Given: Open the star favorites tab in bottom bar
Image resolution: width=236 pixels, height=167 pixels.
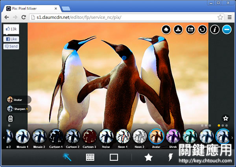Looking at the screenshot, I should [148, 157].
